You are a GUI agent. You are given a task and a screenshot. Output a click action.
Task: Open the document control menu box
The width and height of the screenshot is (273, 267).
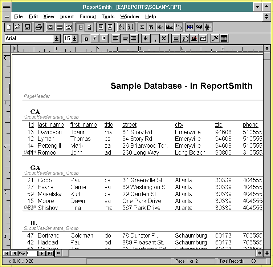click(x=7, y=17)
